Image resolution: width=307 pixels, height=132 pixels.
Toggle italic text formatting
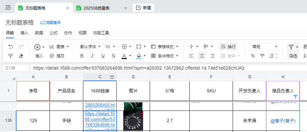93,56
